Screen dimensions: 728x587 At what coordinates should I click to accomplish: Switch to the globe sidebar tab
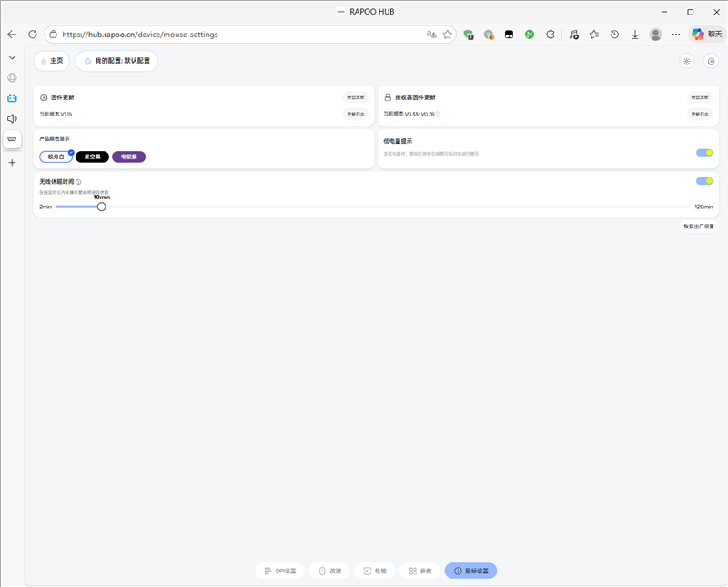pos(12,77)
